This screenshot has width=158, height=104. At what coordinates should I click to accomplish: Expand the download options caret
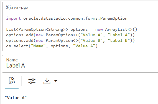[x=56, y=81]
